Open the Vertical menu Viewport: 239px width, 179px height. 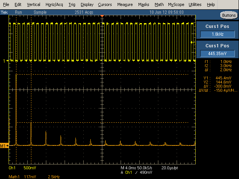click(x=34, y=4)
